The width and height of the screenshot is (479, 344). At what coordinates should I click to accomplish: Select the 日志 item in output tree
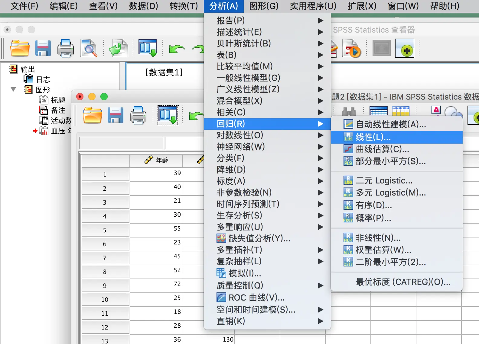tap(43, 79)
